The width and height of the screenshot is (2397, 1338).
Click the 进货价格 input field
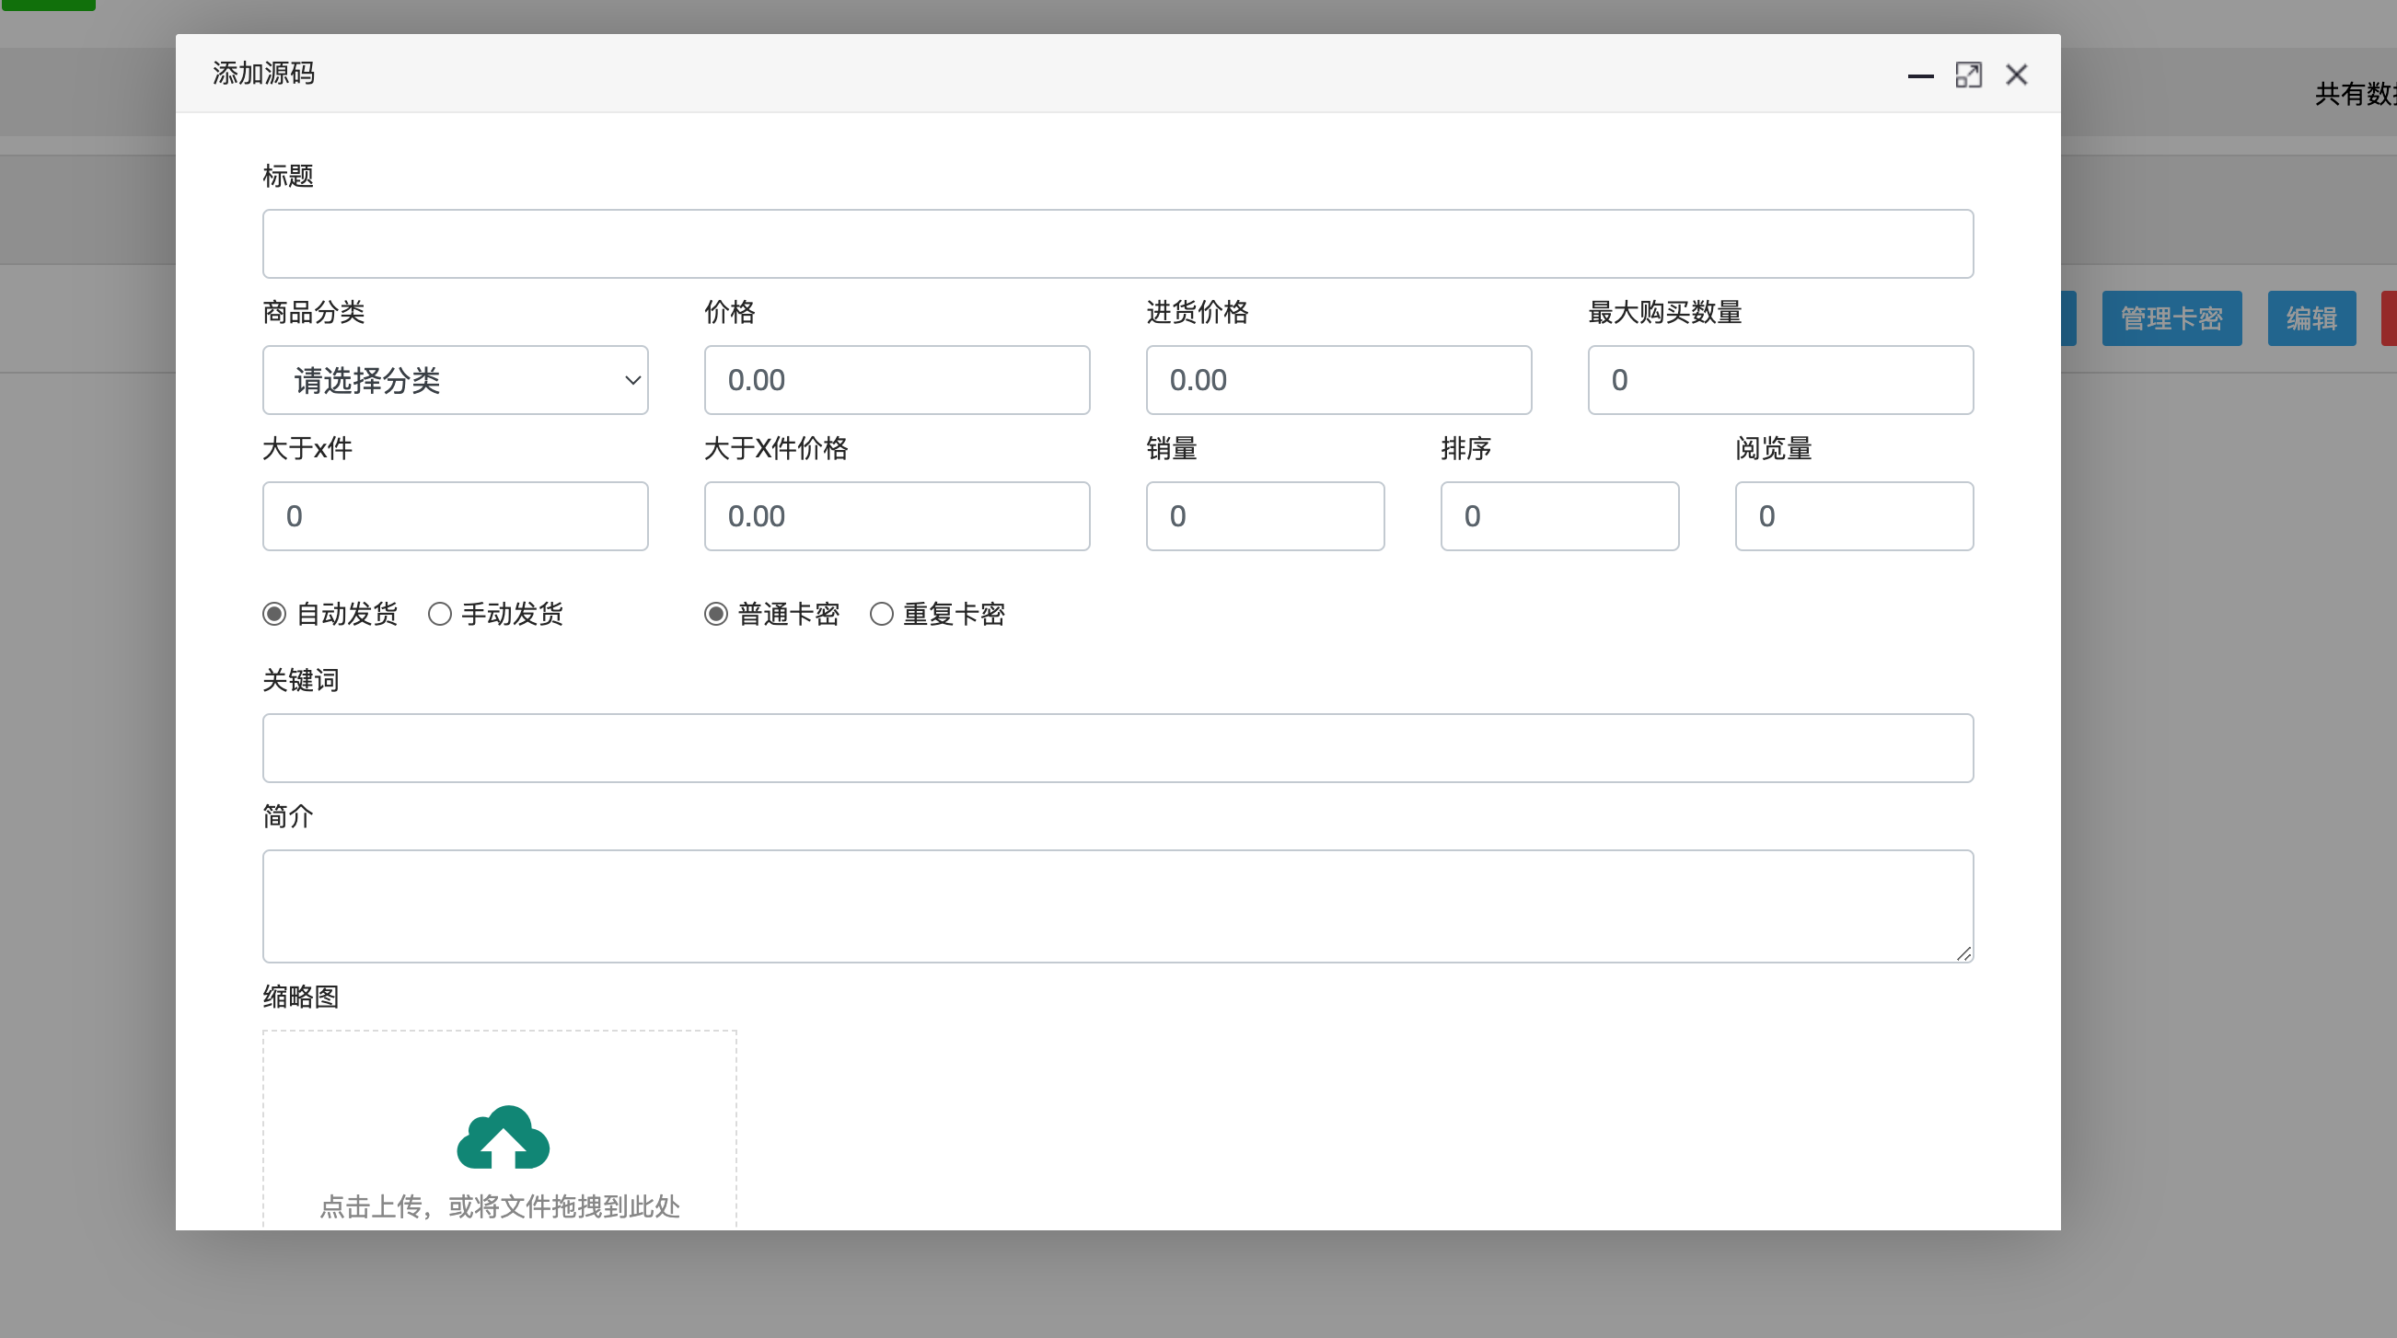click(1339, 380)
